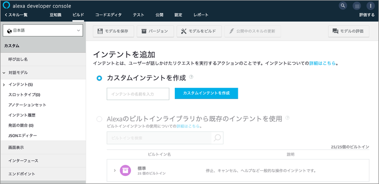Open built-in intents 詳細はこちら link

[188, 126]
